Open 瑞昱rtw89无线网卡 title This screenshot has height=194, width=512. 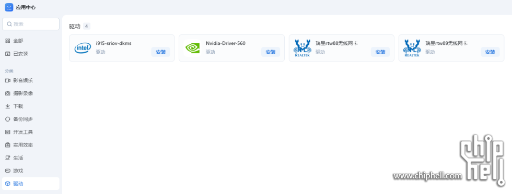point(446,43)
